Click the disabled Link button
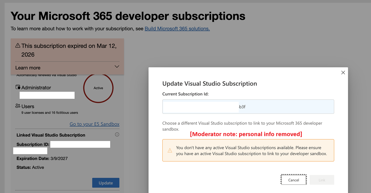Screen dimensions: 371x193 (x=322, y=180)
